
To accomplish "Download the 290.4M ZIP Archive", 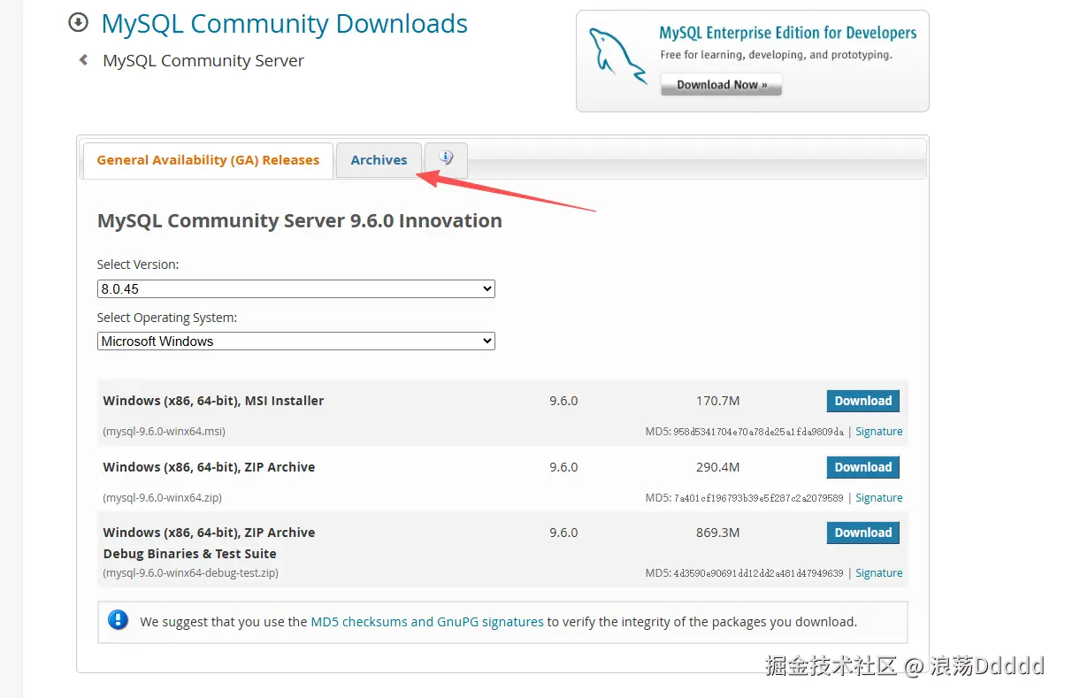I will (862, 467).
